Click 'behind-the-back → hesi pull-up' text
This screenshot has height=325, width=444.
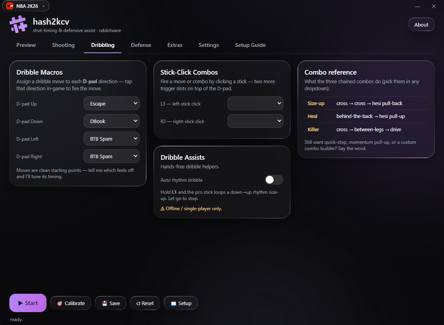pyautogui.click(x=371, y=116)
